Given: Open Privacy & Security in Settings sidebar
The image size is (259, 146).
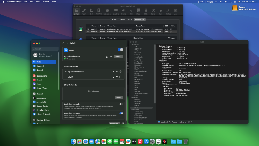Looking at the screenshot, I should tap(44, 114).
